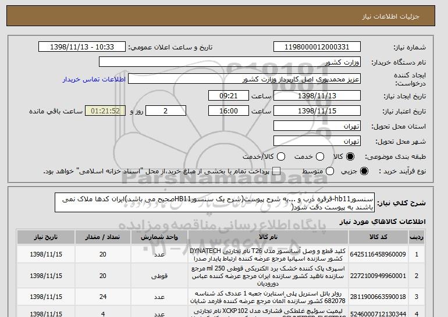Click the buyer organization field وزارت کشور
The image size is (448, 317).
point(230,62)
